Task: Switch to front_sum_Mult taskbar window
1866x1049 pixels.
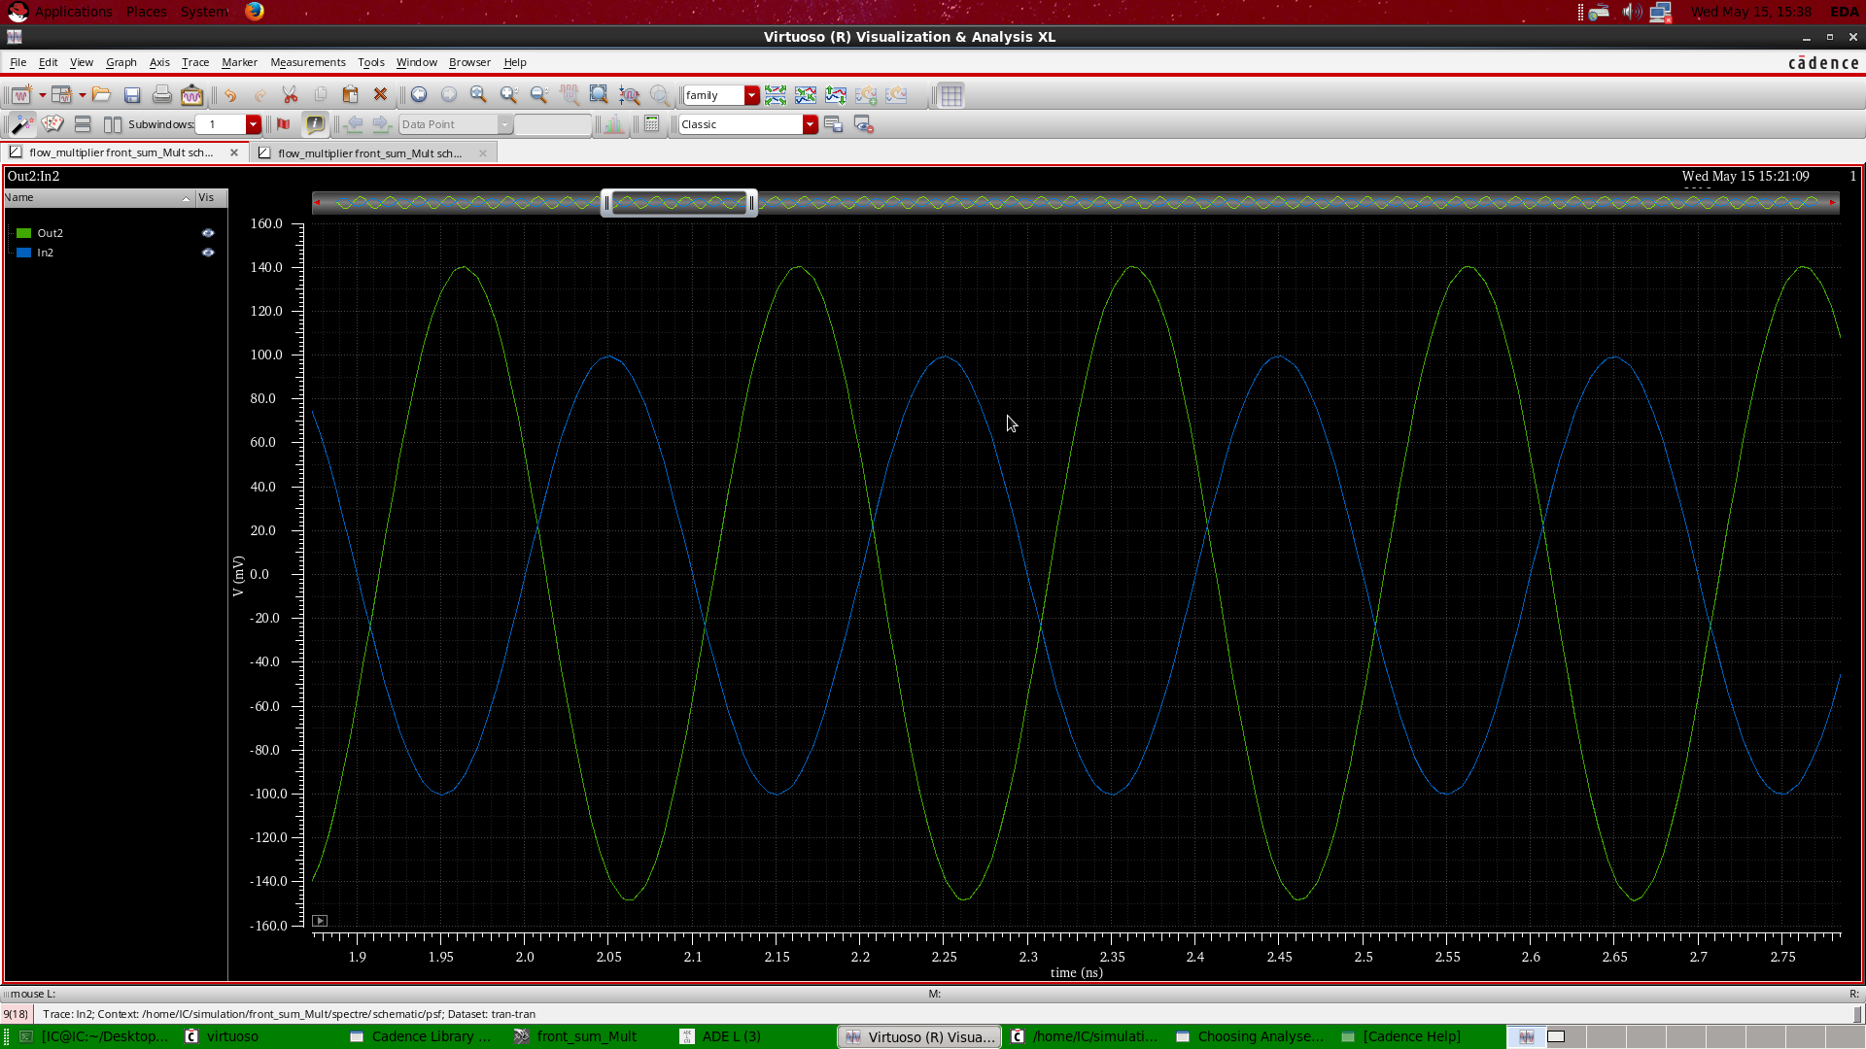Action: tap(587, 1036)
